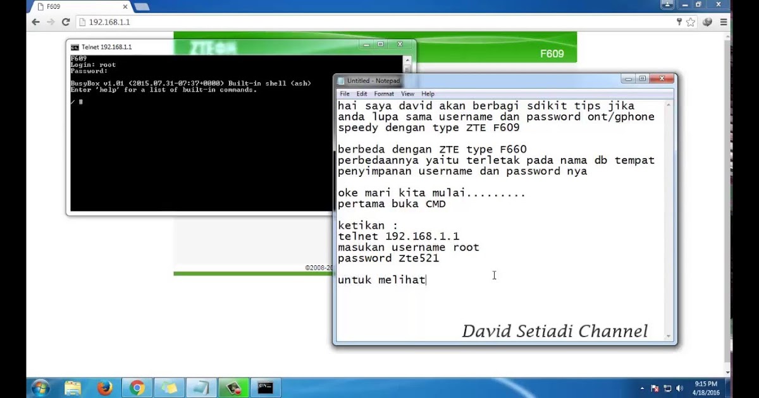Open a new Chrome tab

click(142, 7)
